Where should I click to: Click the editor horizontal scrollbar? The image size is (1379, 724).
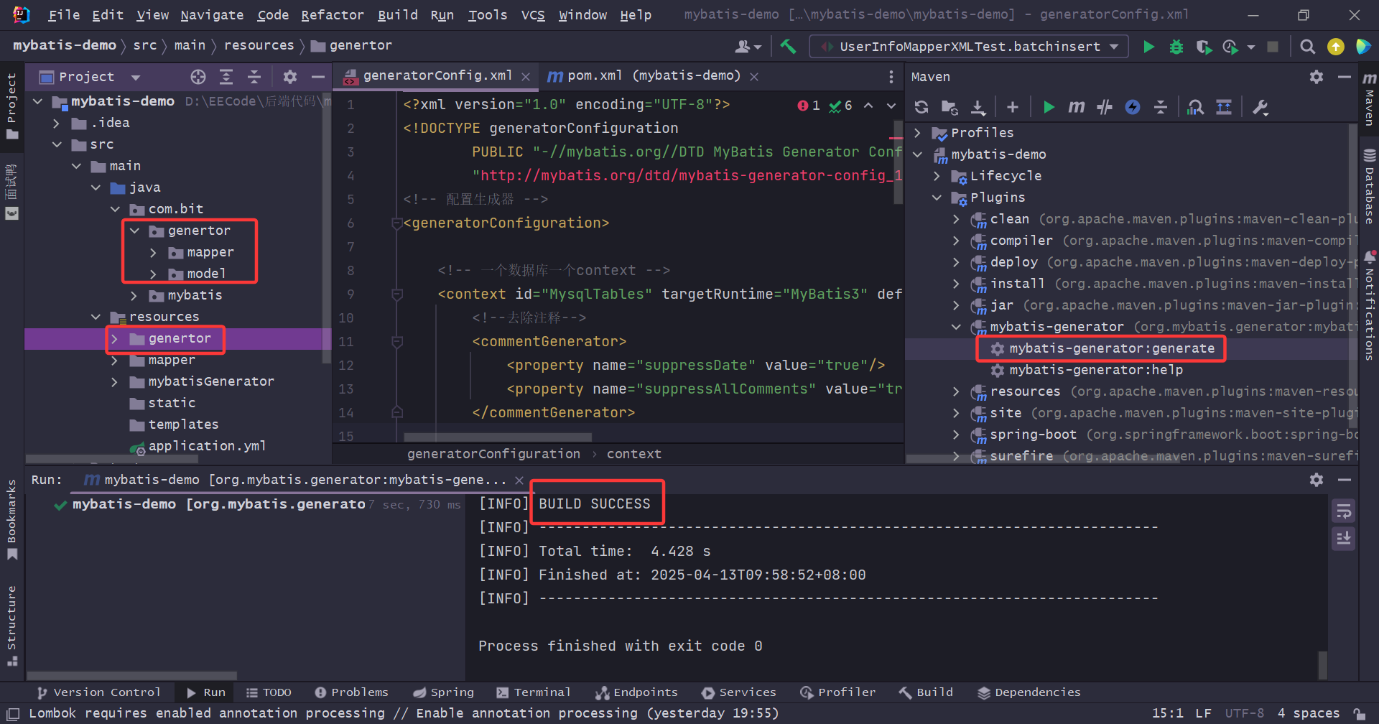point(498,437)
